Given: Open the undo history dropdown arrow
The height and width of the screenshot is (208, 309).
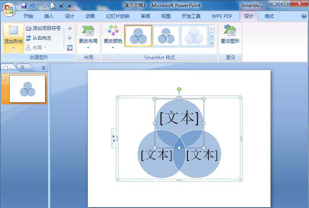Looking at the screenshot, I should (x=38, y=6).
